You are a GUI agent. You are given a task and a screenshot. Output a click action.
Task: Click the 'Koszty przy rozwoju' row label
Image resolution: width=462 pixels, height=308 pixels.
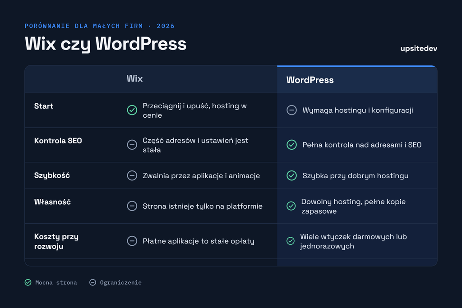56,241
